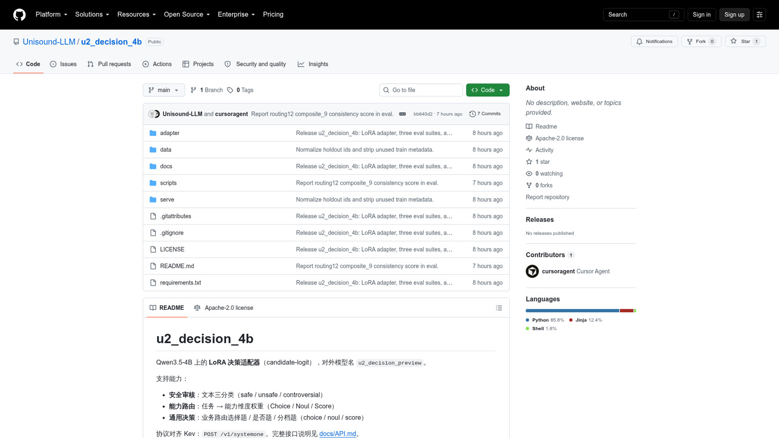
Task: Open the adapter folder
Action: pos(169,133)
